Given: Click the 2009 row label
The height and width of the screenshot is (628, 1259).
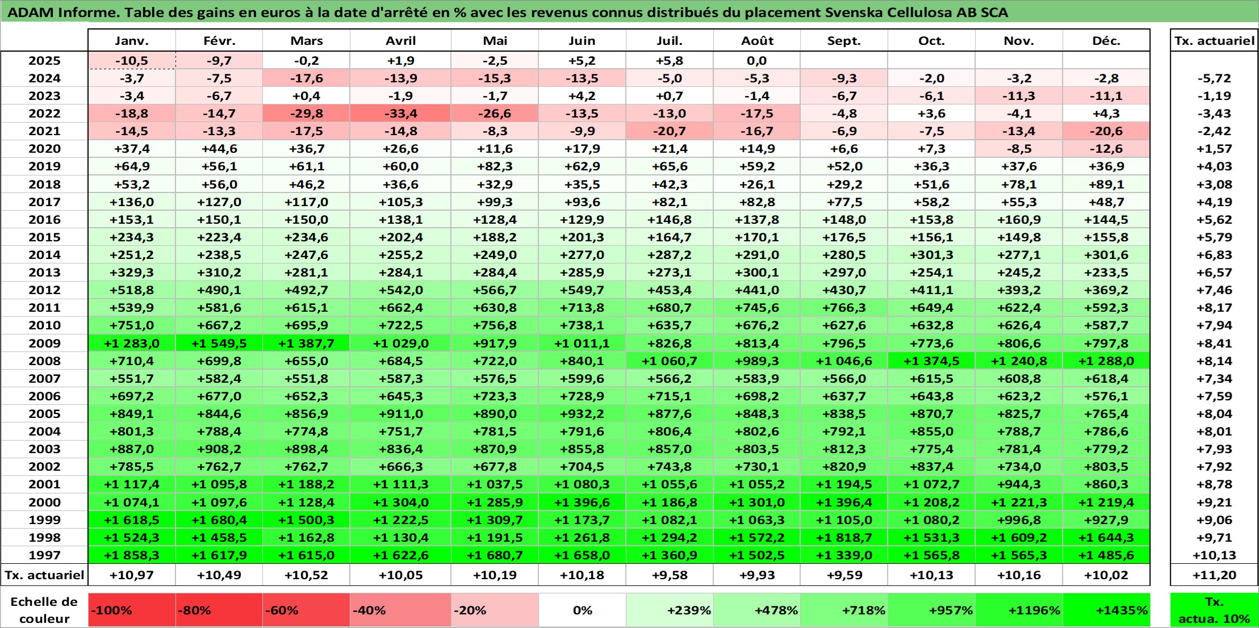Looking at the screenshot, I should (x=44, y=343).
